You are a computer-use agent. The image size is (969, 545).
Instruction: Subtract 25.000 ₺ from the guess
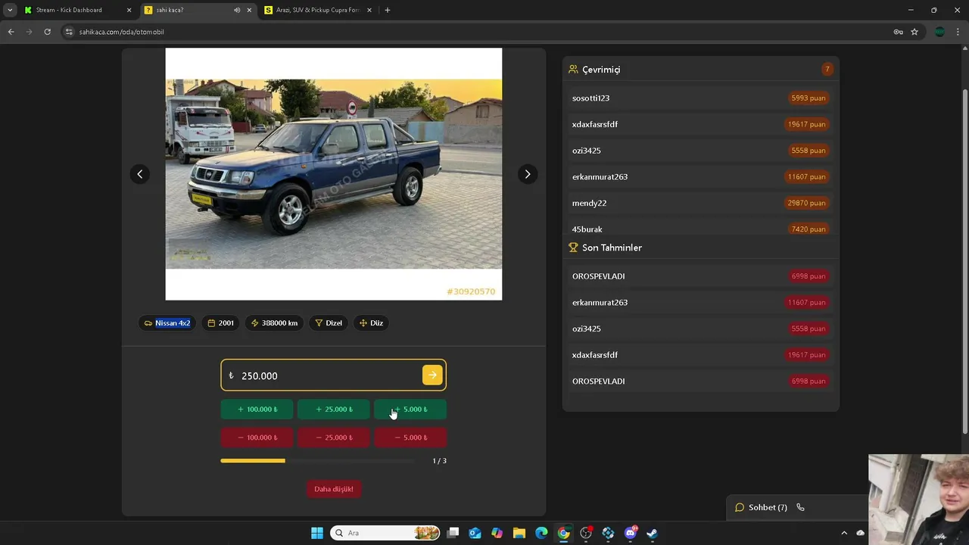333,438
